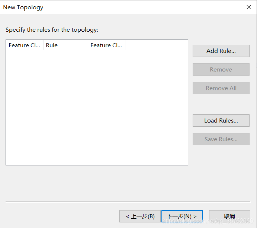Screen dimensions: 257x228
Task: Click the Remove All button
Action: click(221, 88)
